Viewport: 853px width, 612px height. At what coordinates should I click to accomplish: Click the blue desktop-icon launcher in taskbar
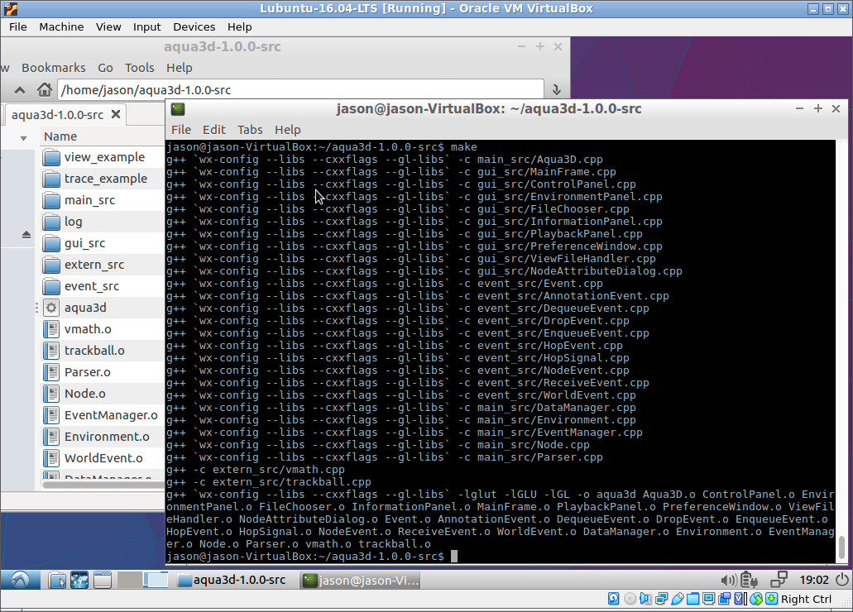coord(79,581)
